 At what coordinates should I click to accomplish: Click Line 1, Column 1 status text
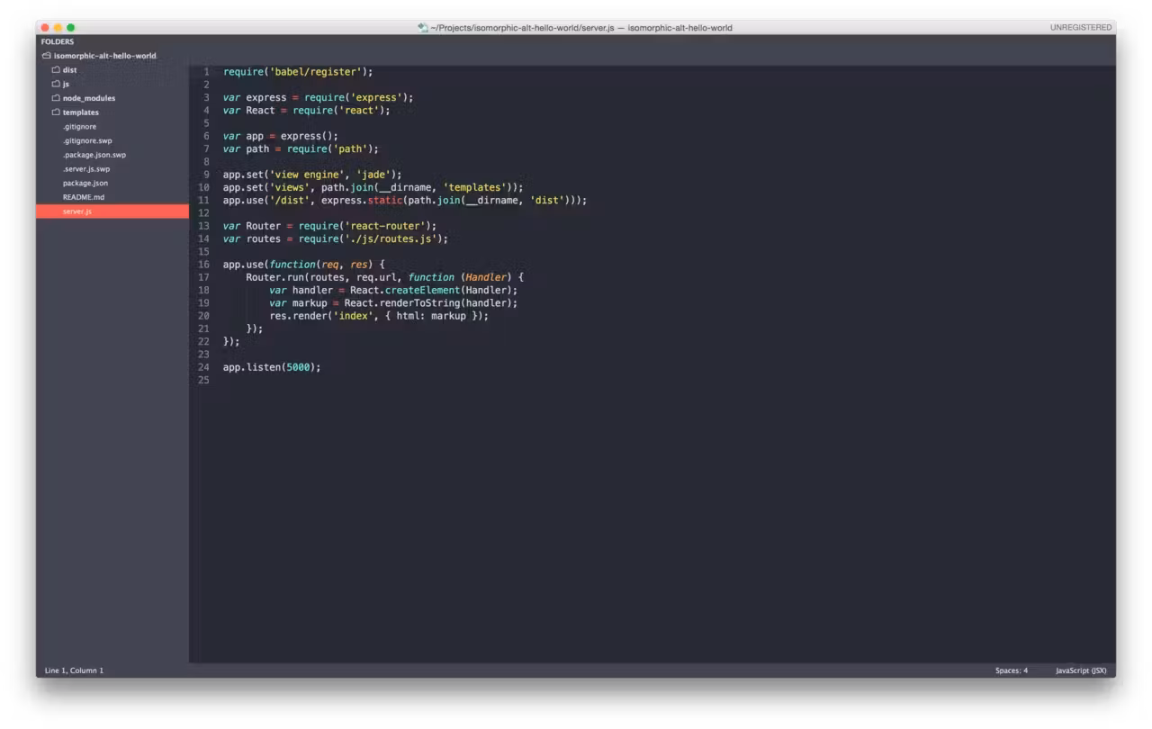pyautogui.click(x=75, y=670)
